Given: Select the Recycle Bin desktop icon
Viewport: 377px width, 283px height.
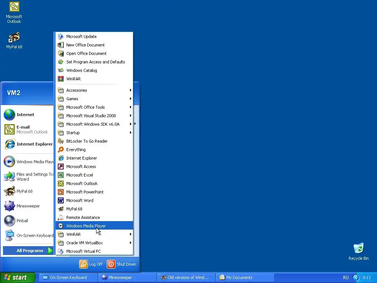Looking at the screenshot, I should coord(359,251).
